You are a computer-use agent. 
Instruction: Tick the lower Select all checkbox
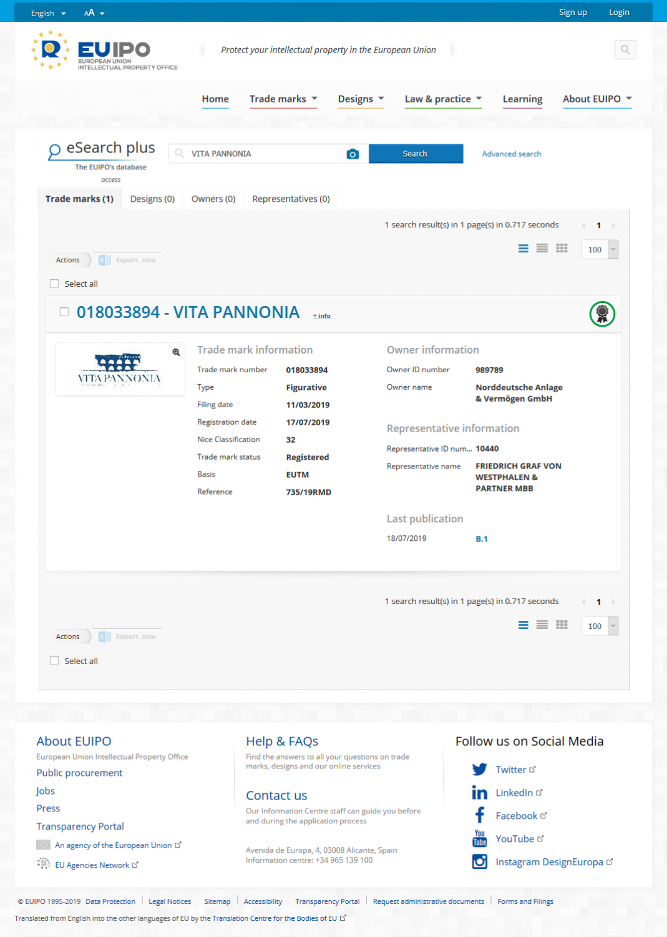[54, 660]
